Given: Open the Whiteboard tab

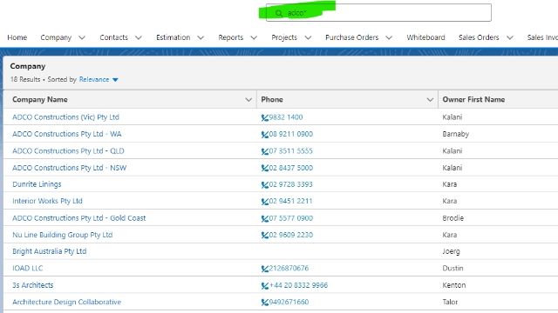Looking at the screenshot, I should 425,37.
